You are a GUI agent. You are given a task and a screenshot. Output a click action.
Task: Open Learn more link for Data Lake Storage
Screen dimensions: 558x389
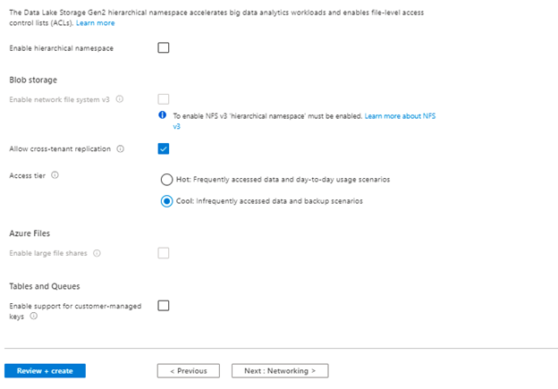click(x=95, y=22)
